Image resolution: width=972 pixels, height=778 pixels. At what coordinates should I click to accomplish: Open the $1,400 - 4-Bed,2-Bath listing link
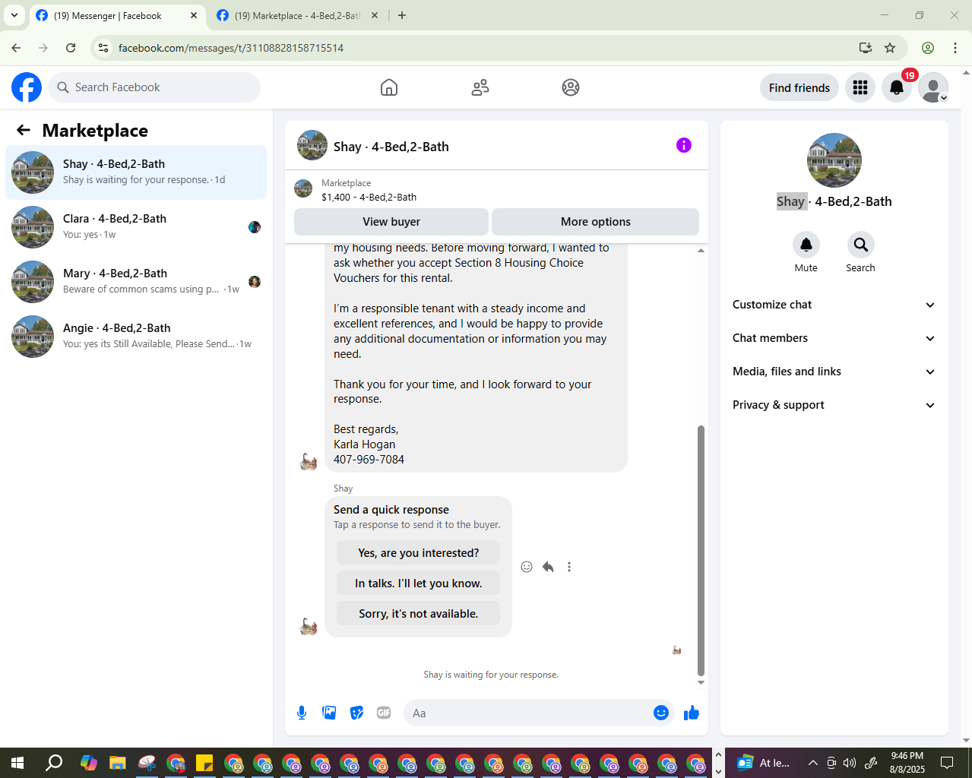pos(369,197)
